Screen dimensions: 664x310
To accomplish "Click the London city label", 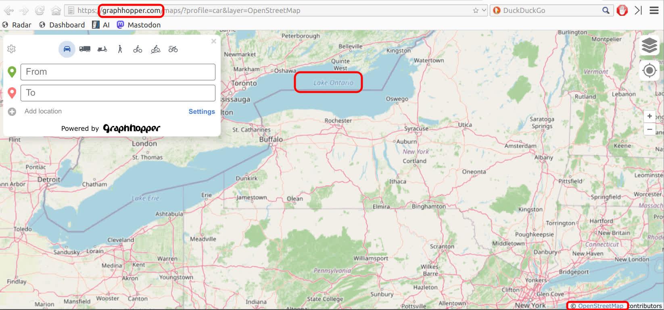I will 144,143.
